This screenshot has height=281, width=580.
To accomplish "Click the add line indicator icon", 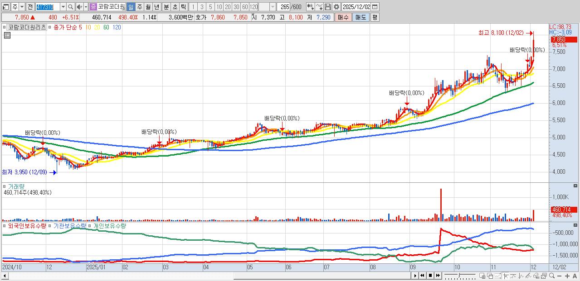I will click(319, 7).
